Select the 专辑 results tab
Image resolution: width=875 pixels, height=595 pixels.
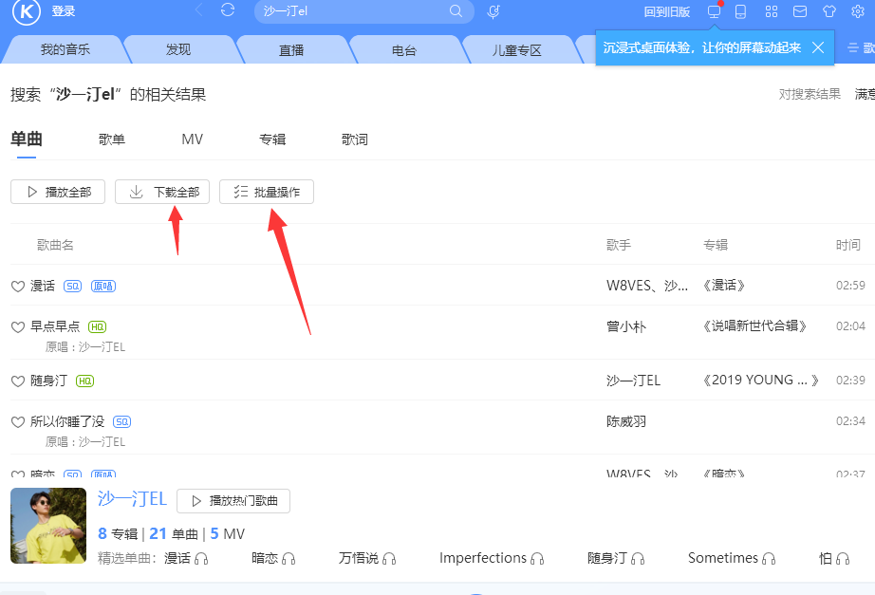pos(272,139)
